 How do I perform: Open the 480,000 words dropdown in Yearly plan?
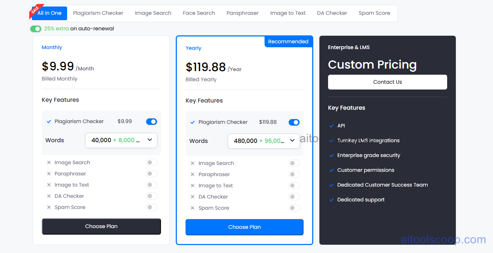point(264,141)
